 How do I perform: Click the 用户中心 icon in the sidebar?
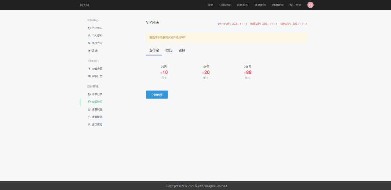[89, 28]
